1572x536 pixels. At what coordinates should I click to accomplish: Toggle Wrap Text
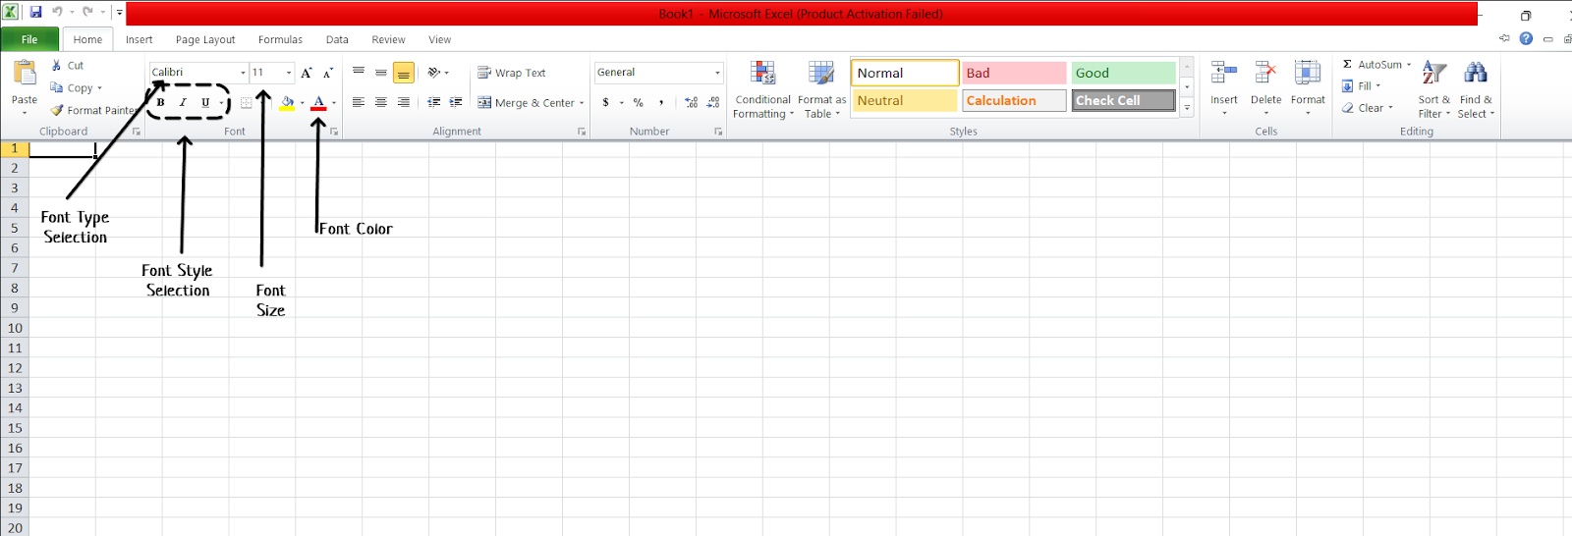[512, 73]
